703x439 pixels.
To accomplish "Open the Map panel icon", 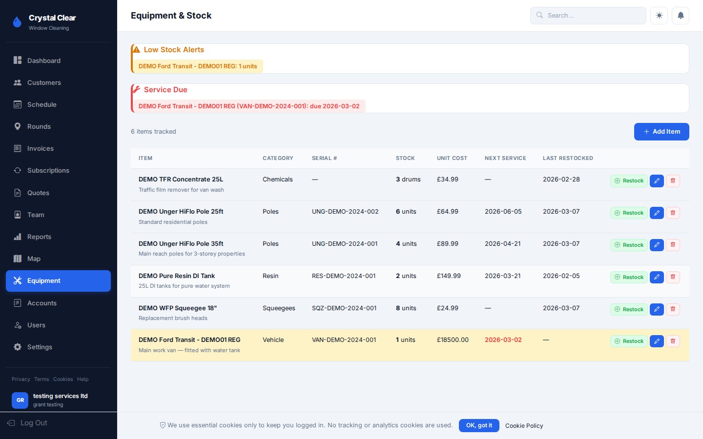I will click(18, 259).
